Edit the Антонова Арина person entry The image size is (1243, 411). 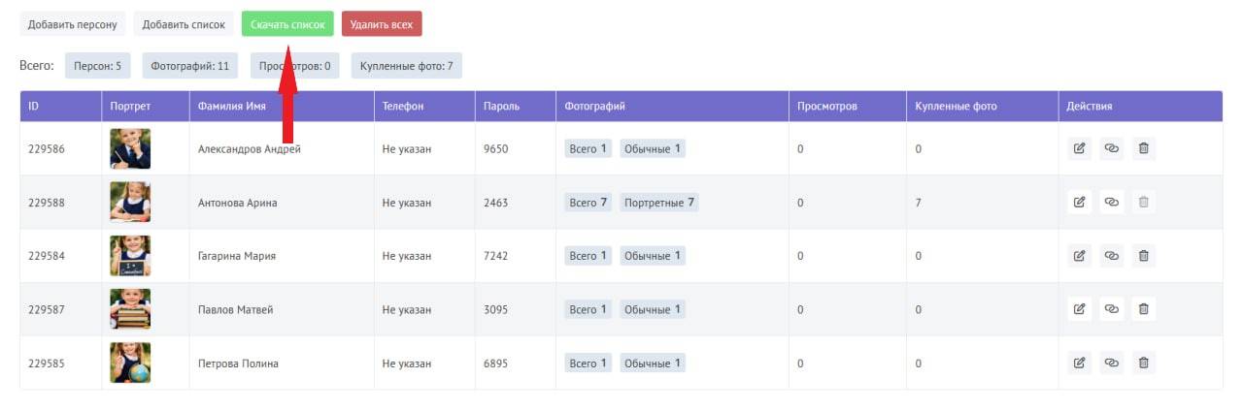click(1079, 203)
